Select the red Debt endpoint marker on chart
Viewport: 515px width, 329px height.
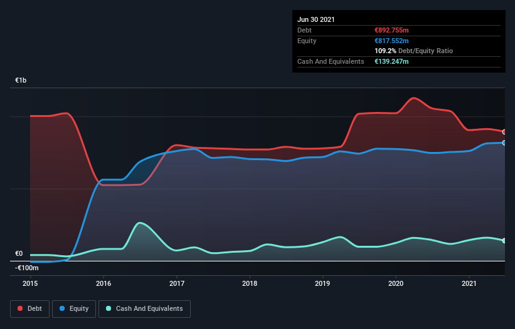pos(504,132)
